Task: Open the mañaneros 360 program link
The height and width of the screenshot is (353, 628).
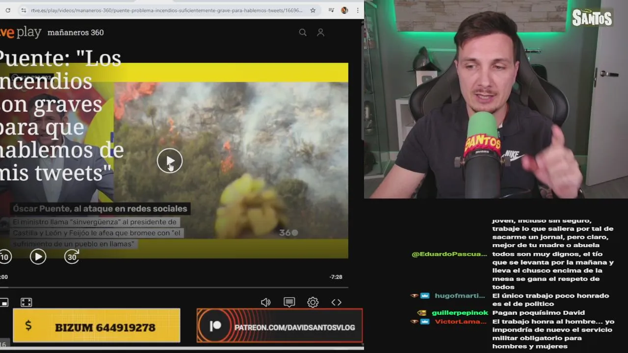Action: 76,32
